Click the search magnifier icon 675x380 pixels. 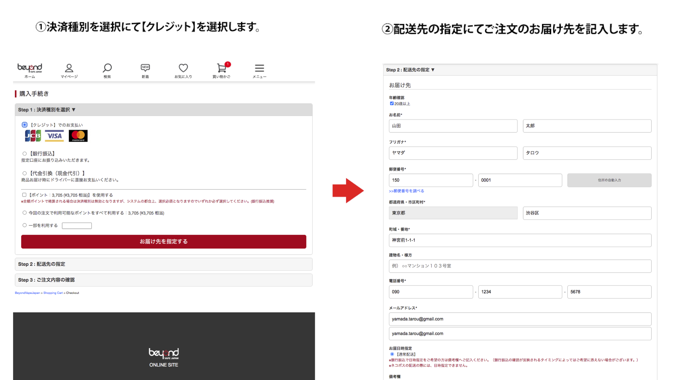tap(107, 68)
